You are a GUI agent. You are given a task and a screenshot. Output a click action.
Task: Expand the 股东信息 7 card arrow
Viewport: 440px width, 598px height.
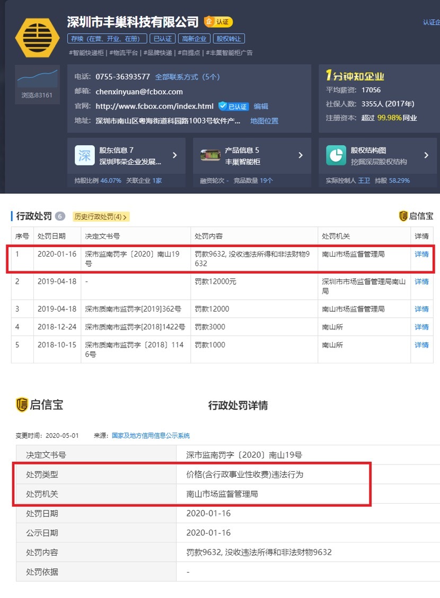click(174, 155)
